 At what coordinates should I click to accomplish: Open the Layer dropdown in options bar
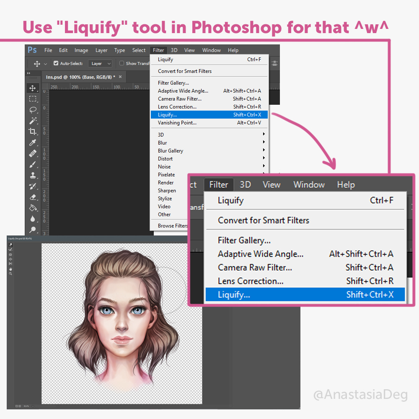point(100,64)
